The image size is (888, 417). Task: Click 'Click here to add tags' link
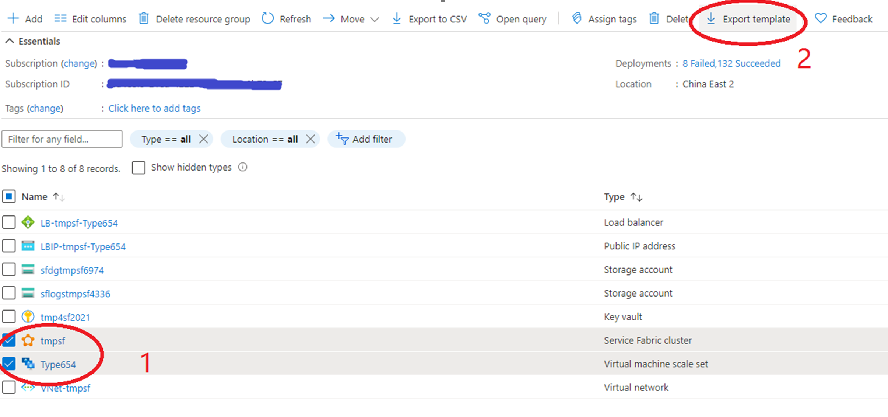[x=154, y=108]
